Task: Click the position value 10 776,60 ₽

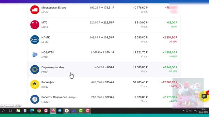Action: [140, 7]
